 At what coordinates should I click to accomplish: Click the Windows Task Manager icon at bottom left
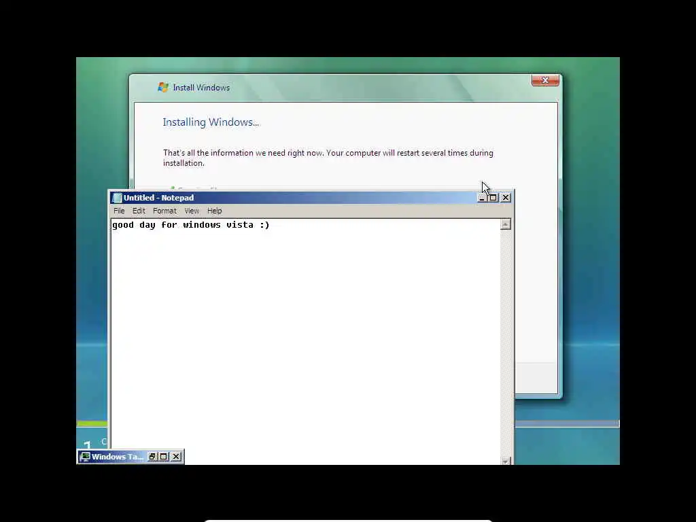coord(85,457)
